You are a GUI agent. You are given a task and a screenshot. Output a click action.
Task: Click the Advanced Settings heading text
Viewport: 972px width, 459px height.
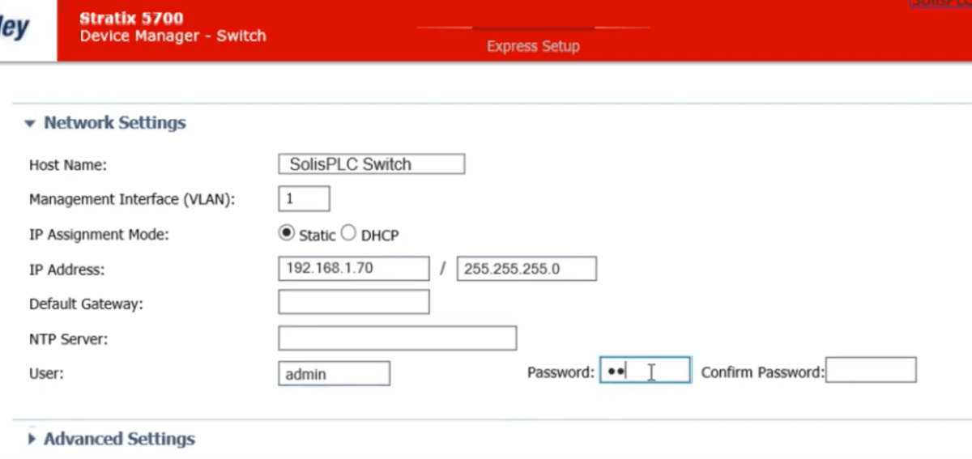click(119, 439)
